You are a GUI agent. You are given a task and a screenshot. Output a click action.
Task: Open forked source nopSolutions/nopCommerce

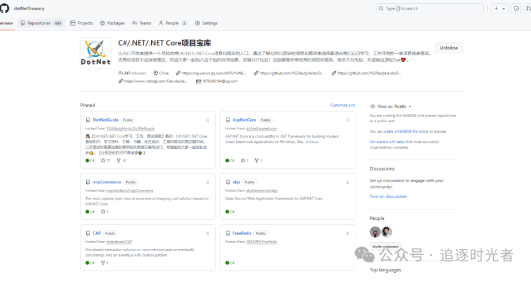coord(130,190)
